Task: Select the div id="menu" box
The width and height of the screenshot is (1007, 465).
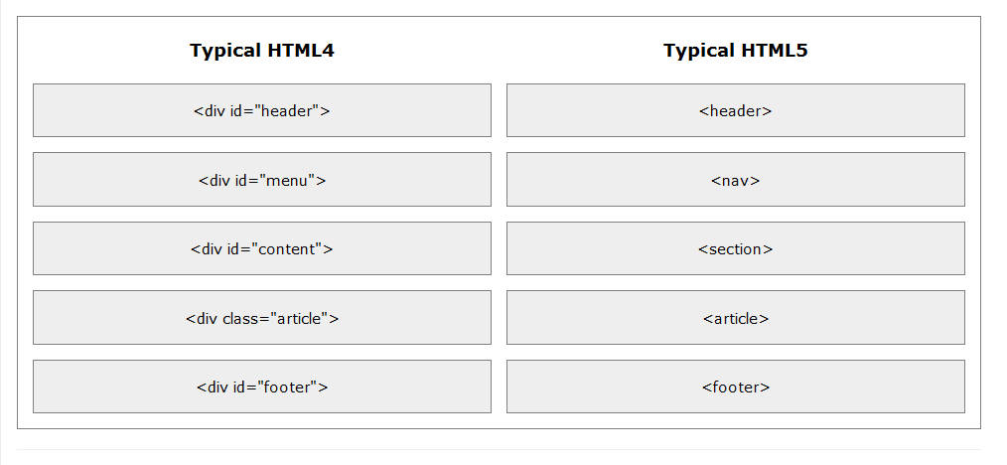Action: point(262,179)
